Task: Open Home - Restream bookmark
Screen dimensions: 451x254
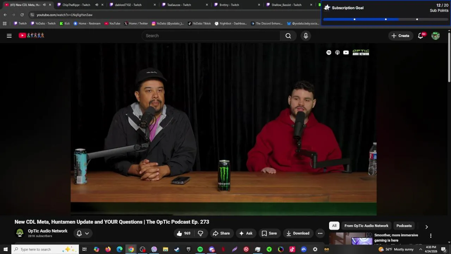Action: click(87, 24)
